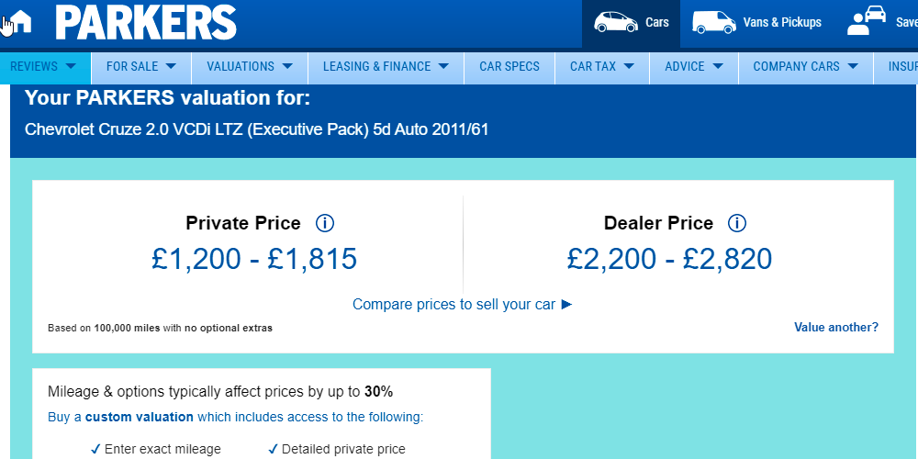Click the home icon in header
This screenshot has height=459, width=918.
click(x=18, y=21)
